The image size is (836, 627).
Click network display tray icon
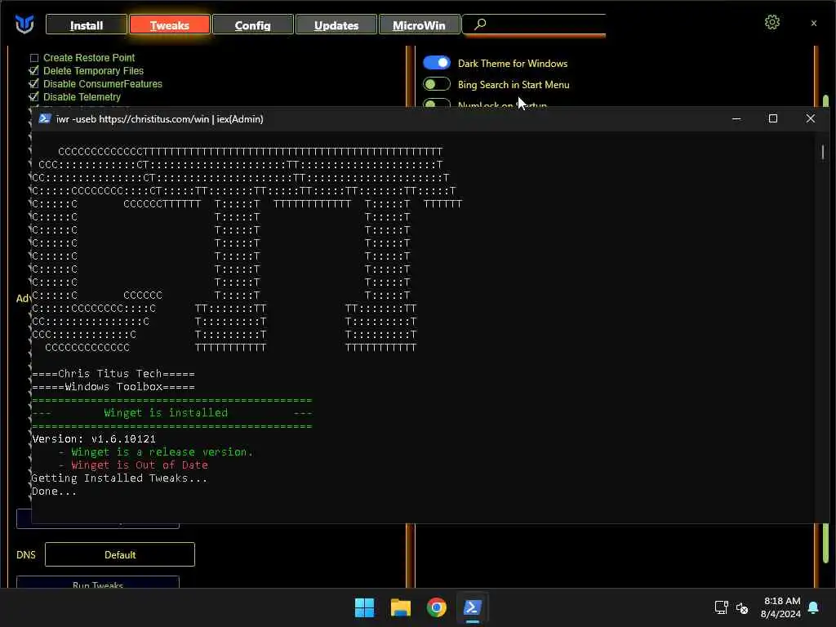click(x=721, y=607)
